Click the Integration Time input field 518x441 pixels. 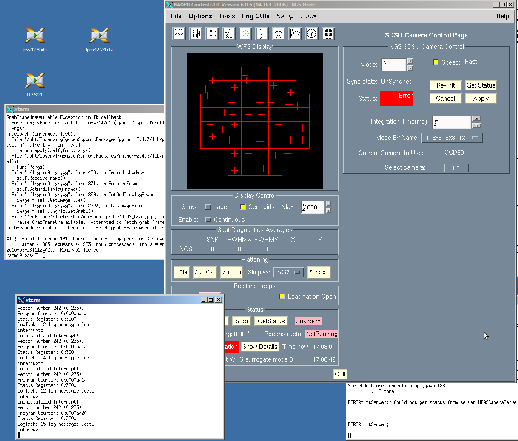(452, 122)
